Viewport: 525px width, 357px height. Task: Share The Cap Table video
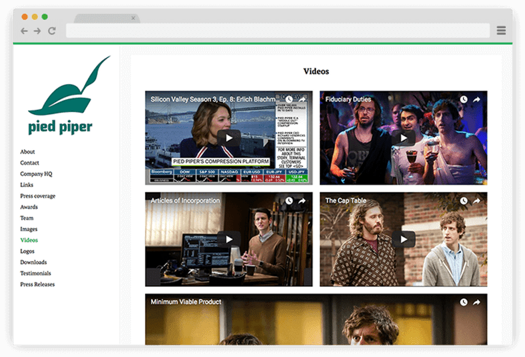coord(476,201)
